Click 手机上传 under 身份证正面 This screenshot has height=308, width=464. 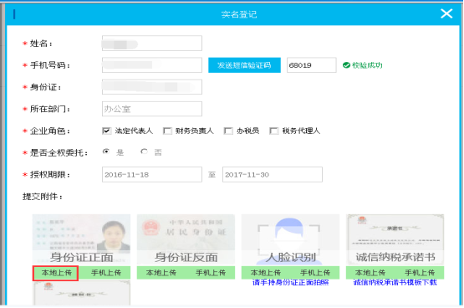106,273
